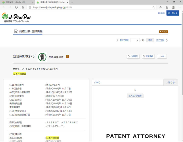The width and height of the screenshot is (183, 142).
Task: Click the 登録4079275 heading
Action: click(x=24, y=56)
